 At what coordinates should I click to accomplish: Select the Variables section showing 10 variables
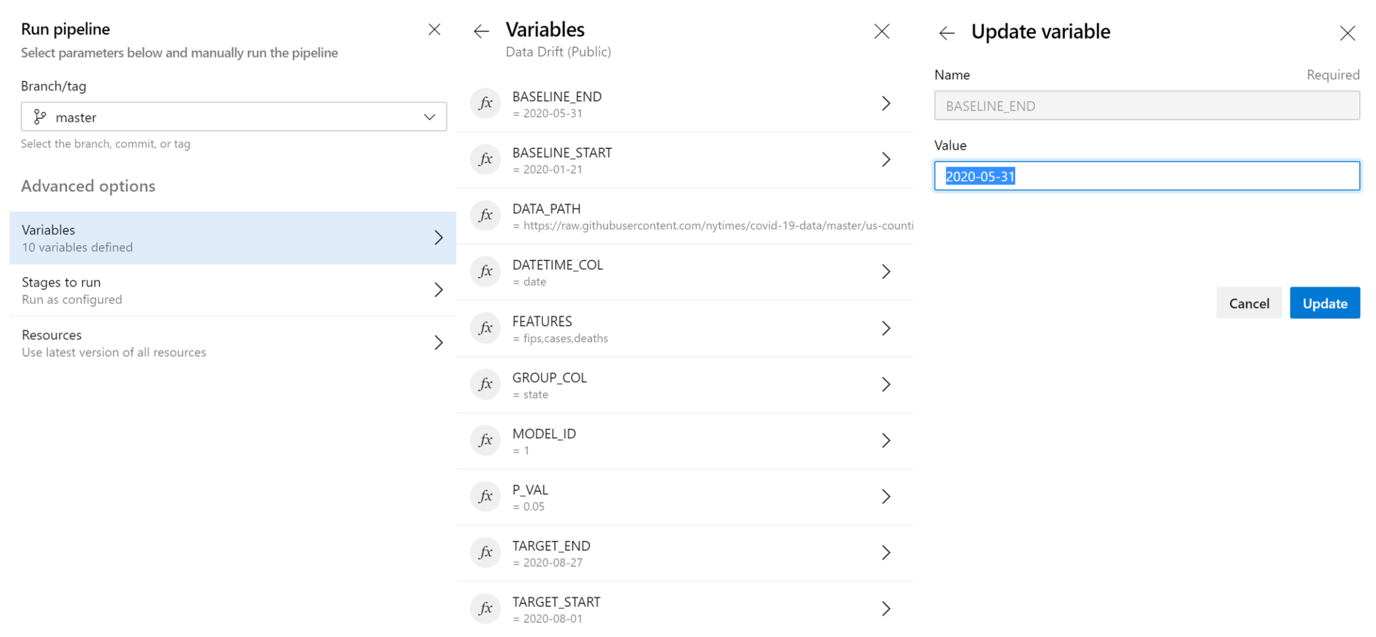(232, 238)
